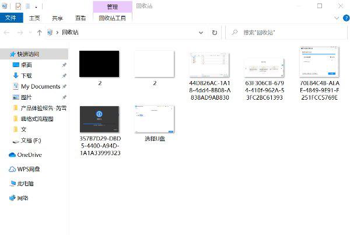This screenshot has height=235, width=350.
Task: Switch to the 查看 ribbon tab
Action: [80, 18]
